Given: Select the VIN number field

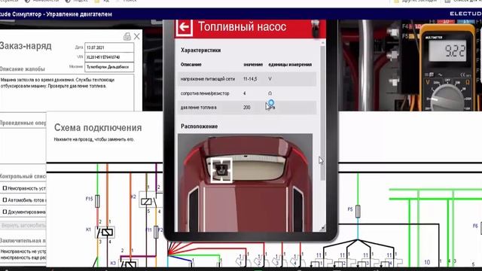Looking at the screenshot, I should [109, 57].
